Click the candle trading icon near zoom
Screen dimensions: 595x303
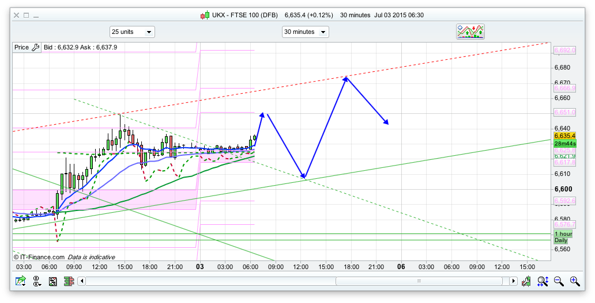point(526,281)
